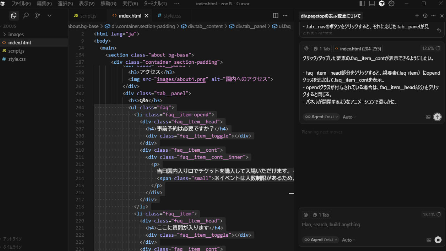Viewport: 446px width, 251px height.
Task: Open the Auto model dropdown in sent message box
Action: pos(349,117)
